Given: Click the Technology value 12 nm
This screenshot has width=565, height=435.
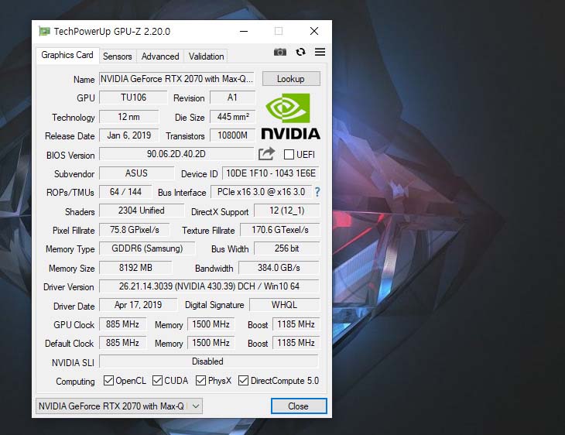Looking at the screenshot, I should 128,117.
